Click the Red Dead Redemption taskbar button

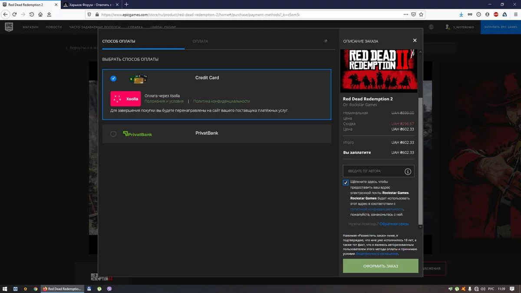(x=61, y=289)
